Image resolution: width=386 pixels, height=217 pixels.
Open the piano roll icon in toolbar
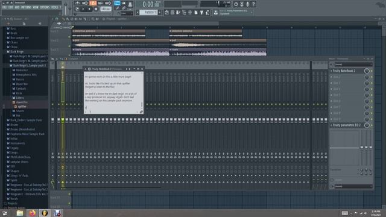coord(179,12)
